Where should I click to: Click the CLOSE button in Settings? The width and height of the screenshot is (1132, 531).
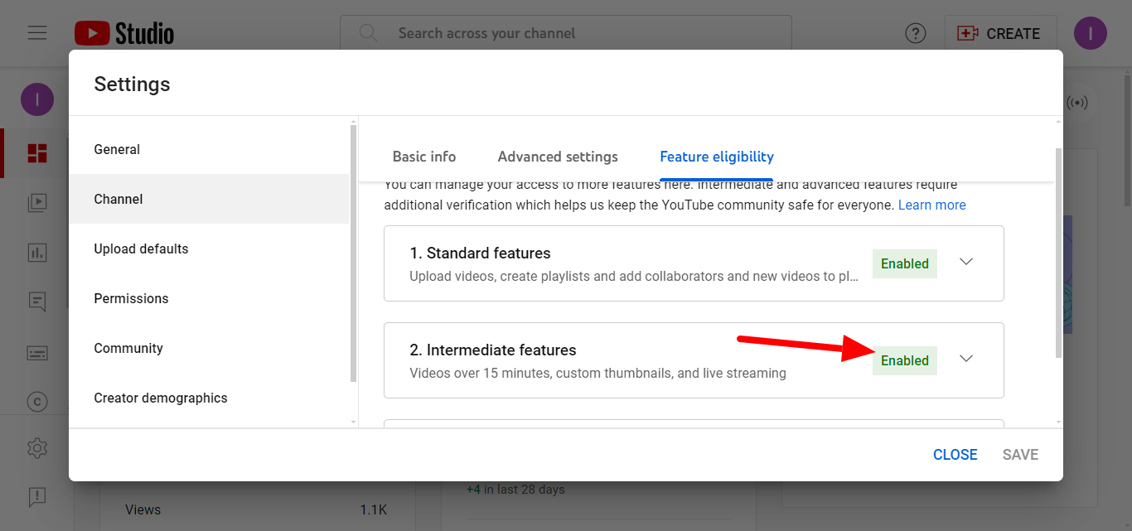tap(955, 454)
